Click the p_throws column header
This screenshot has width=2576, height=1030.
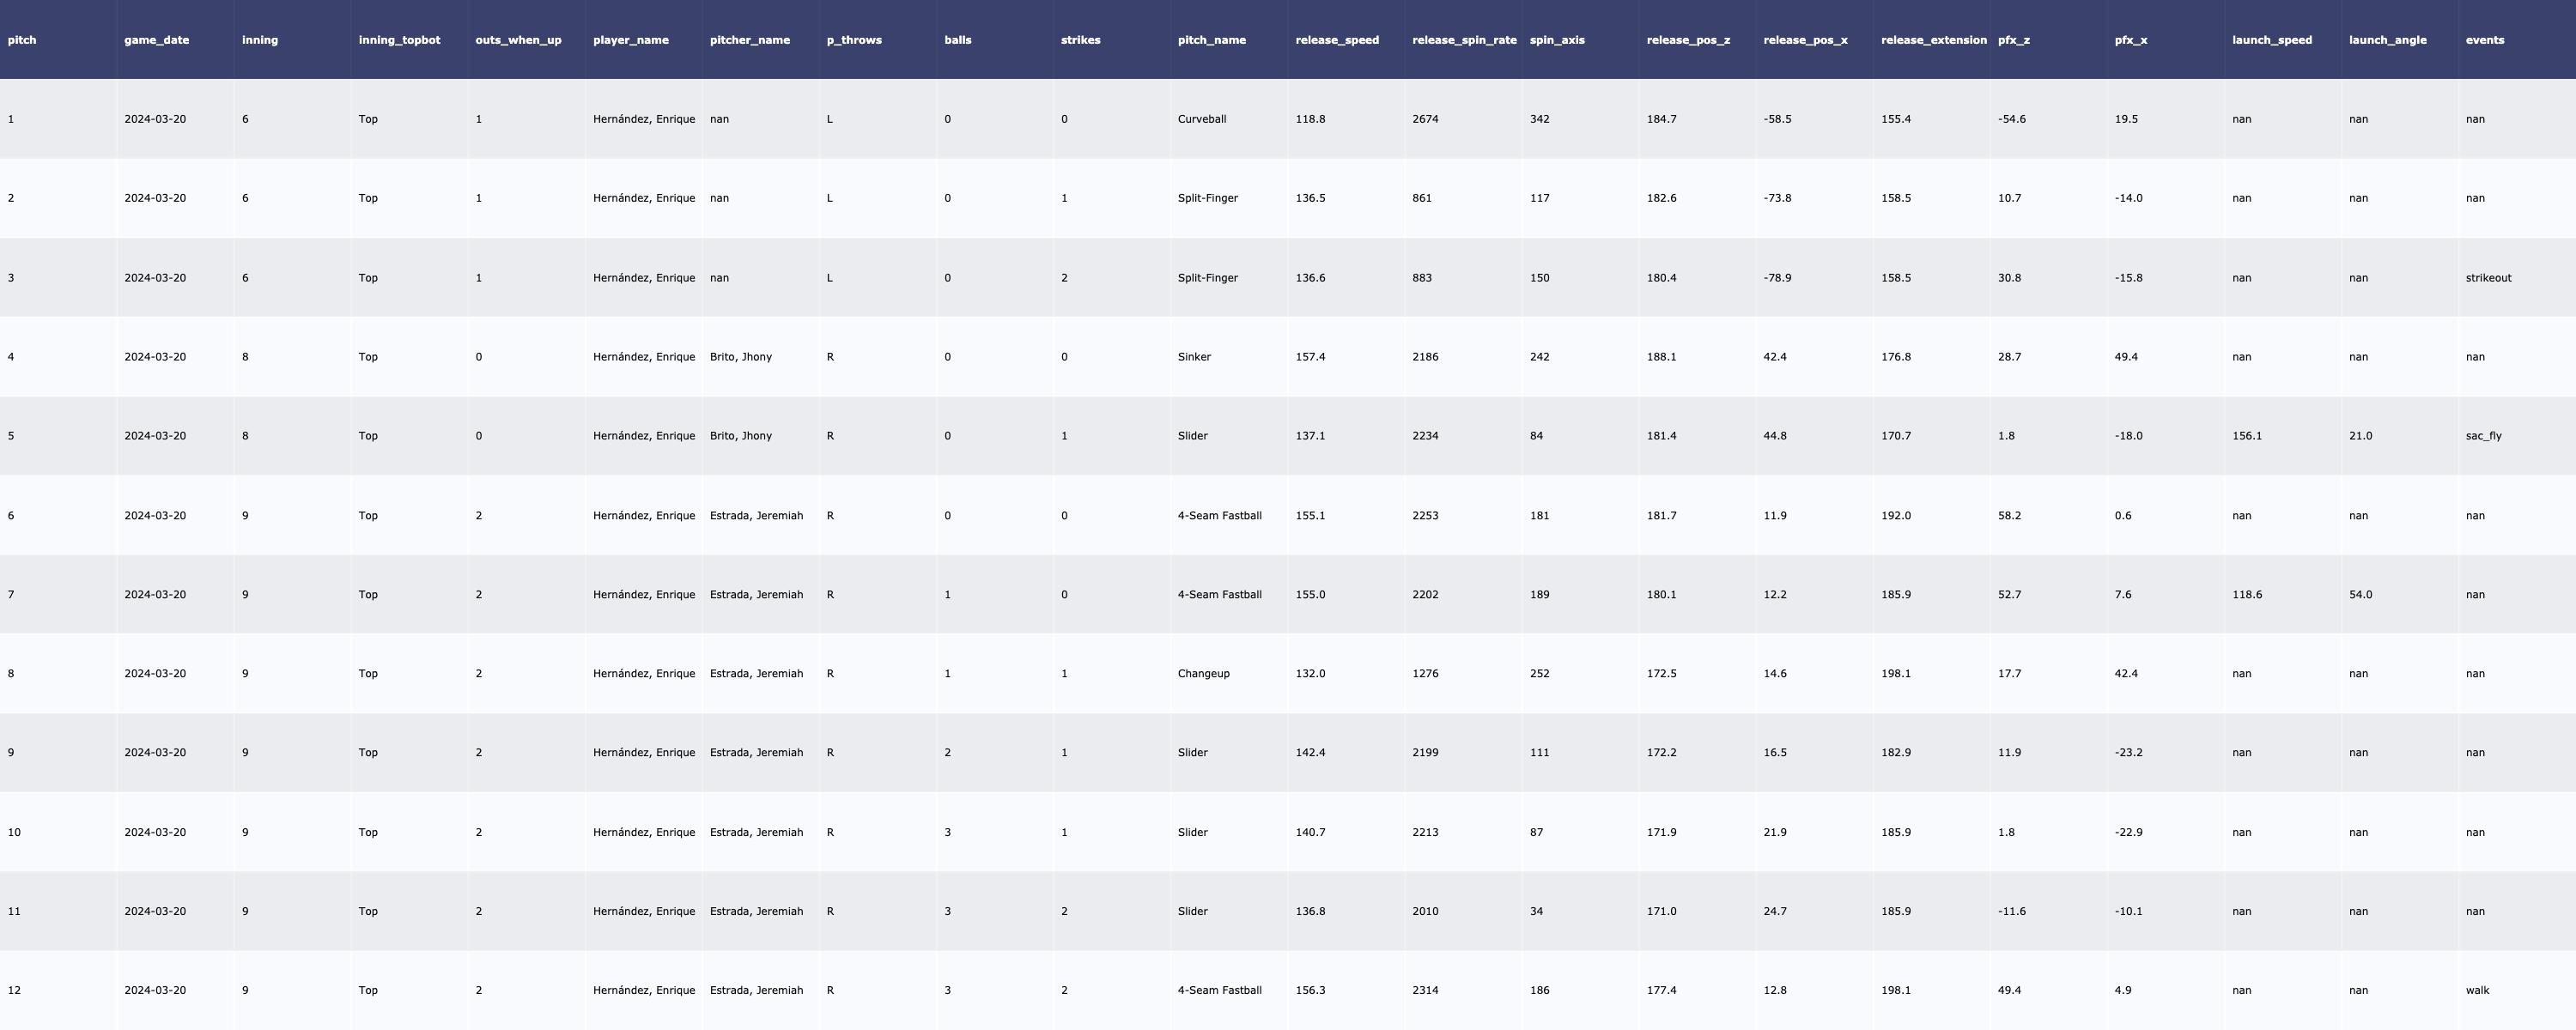853,40
